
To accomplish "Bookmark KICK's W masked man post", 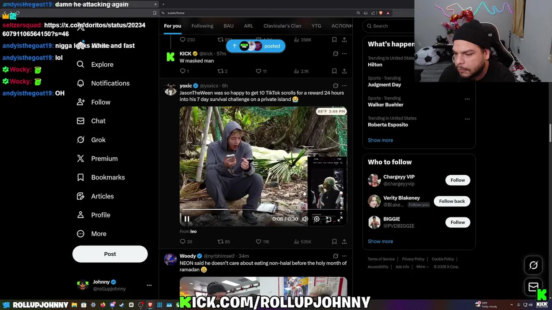I will (334, 71).
